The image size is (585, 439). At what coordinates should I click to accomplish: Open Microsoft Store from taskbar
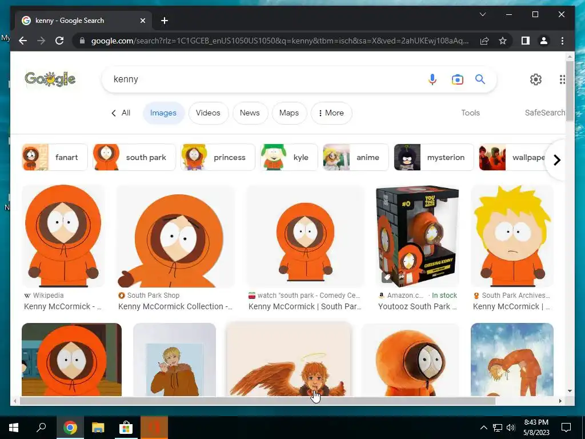click(x=126, y=428)
